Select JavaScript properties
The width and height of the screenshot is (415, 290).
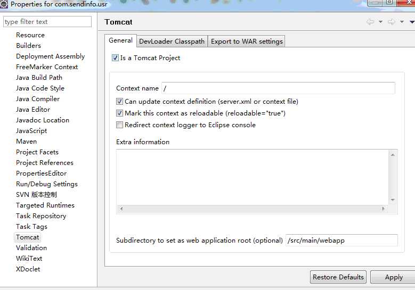[x=31, y=130]
